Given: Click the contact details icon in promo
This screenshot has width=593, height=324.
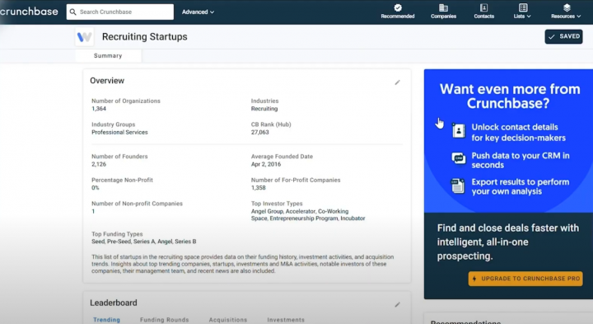Looking at the screenshot, I should click(459, 131).
